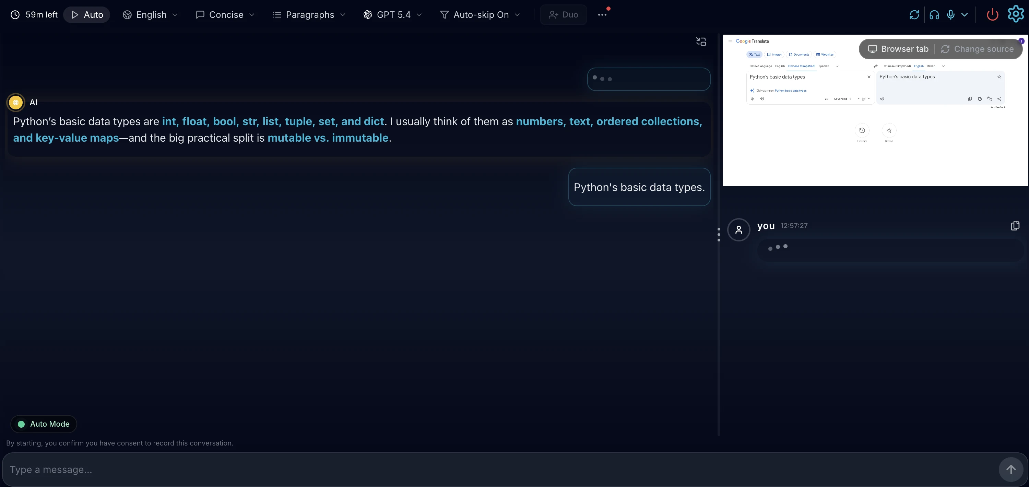Click the consent notice text
This screenshot has height=487, width=1029.
click(x=120, y=443)
